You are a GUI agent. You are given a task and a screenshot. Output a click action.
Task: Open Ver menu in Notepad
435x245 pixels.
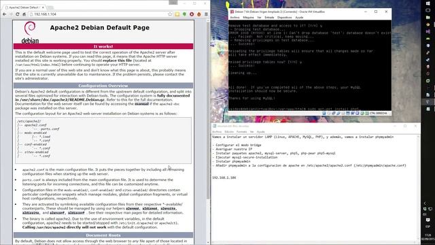pos(251,131)
